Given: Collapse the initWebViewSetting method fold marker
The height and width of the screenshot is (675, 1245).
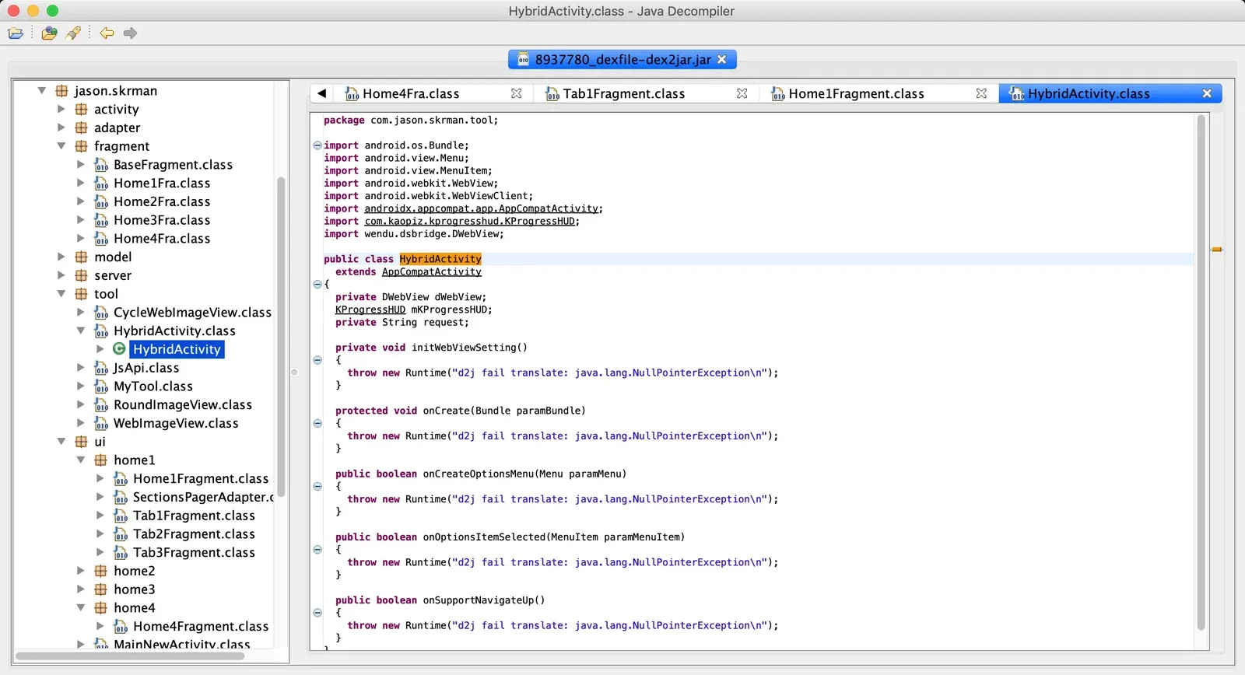Looking at the screenshot, I should pos(317,360).
